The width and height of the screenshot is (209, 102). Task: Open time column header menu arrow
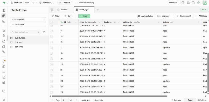pyautogui.click(x=99, y=22)
